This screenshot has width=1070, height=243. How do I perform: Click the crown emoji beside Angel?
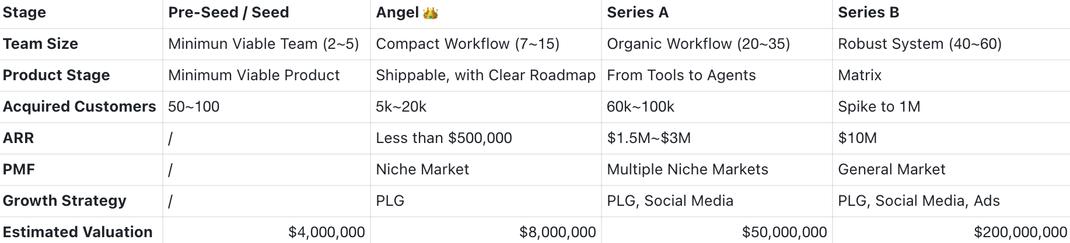430,13
